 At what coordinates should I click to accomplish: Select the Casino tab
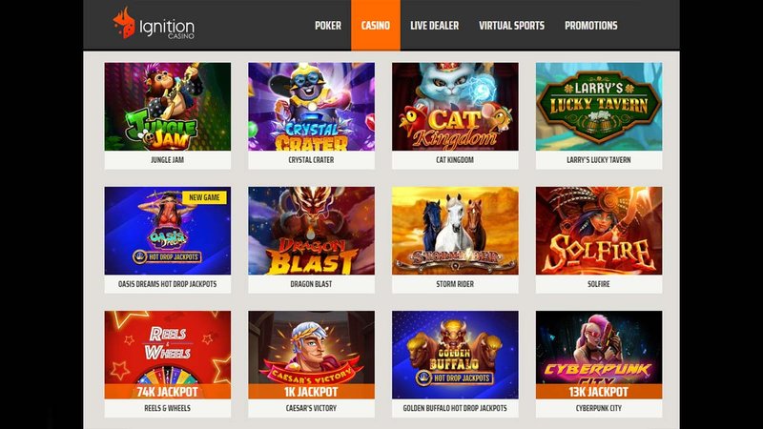375,26
